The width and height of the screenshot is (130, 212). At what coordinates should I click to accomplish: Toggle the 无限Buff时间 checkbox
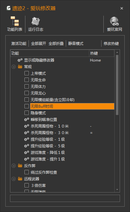pos(27,106)
